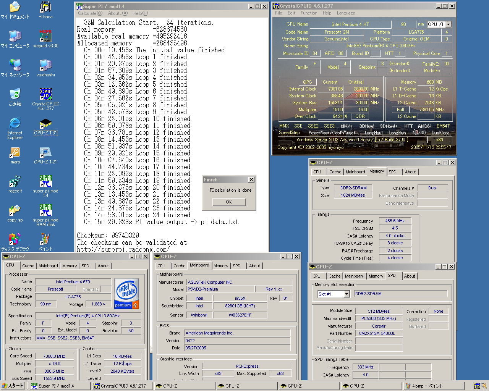This screenshot has width=489, height=391.
Task: Launch the CPU-Z_1.31 desktop shortcut
Action: (x=45, y=126)
